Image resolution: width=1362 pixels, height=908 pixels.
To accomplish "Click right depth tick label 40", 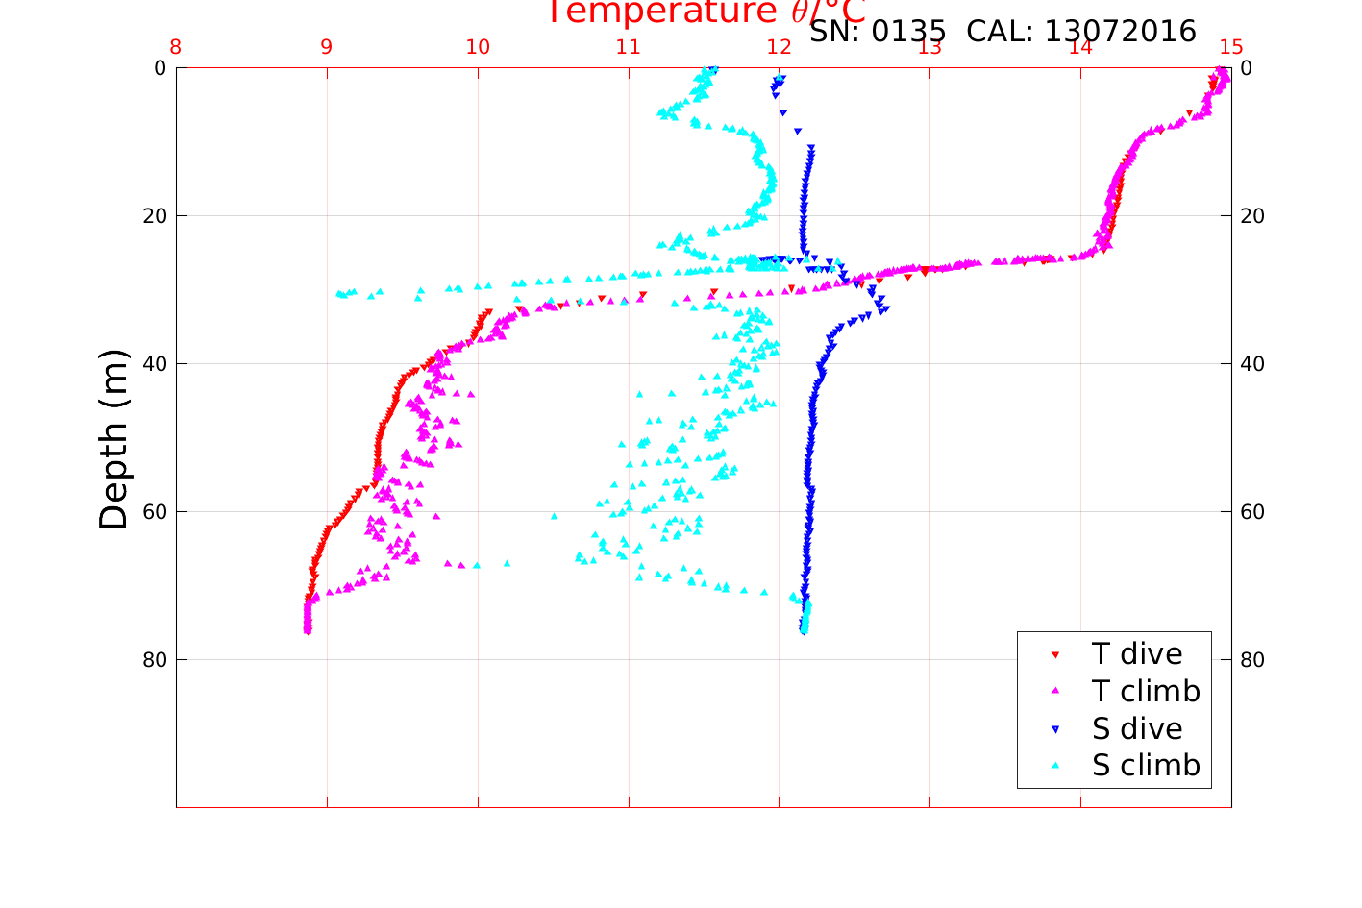I will click(1252, 364).
